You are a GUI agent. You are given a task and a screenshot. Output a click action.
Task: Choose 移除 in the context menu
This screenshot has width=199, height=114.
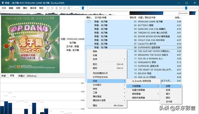pos(107,51)
